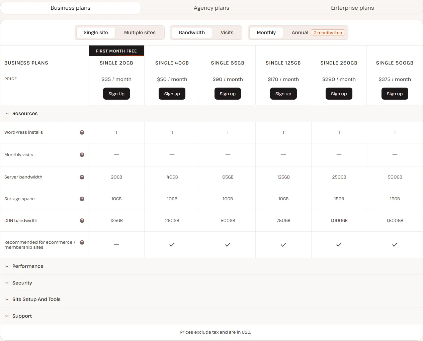
Task: Click the 2 months free badge
Action: pyautogui.click(x=328, y=32)
